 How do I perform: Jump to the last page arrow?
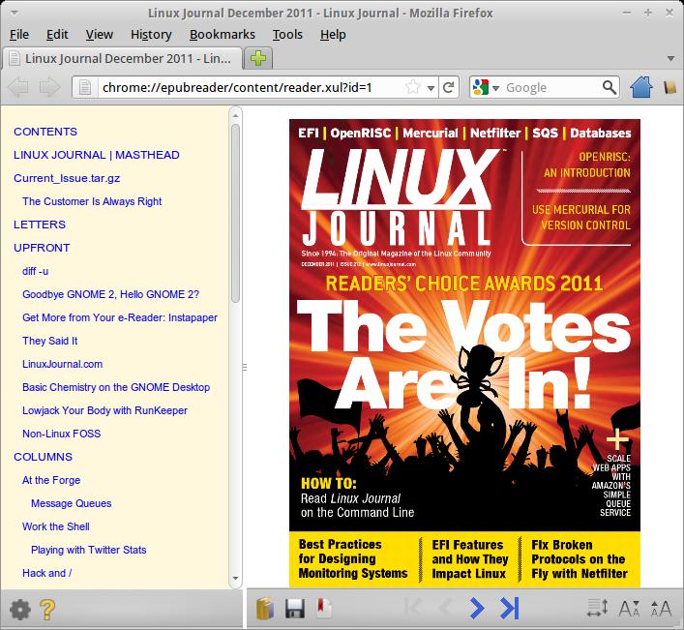point(509,609)
